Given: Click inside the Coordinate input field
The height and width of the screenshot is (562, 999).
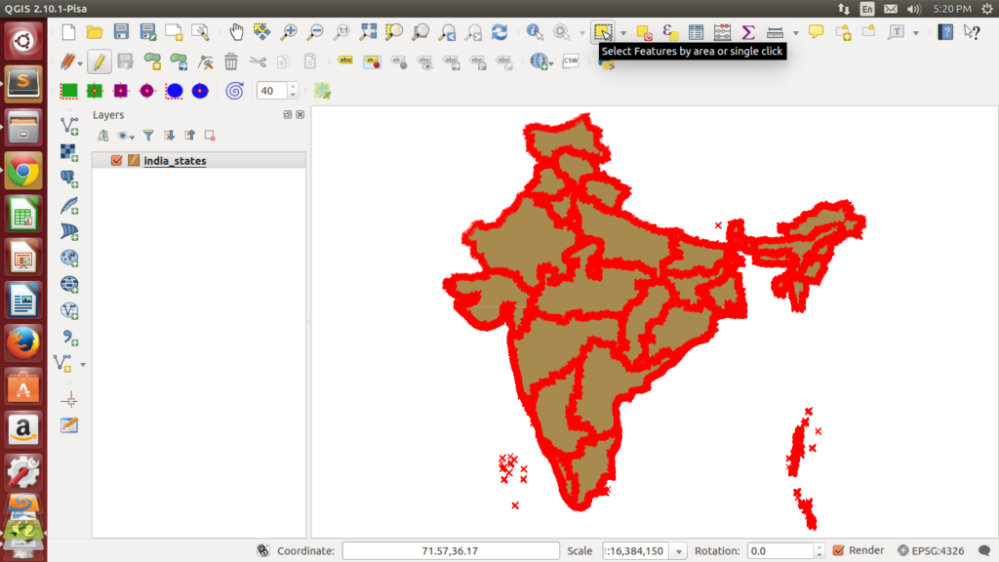Looking at the screenshot, I should coord(449,549).
